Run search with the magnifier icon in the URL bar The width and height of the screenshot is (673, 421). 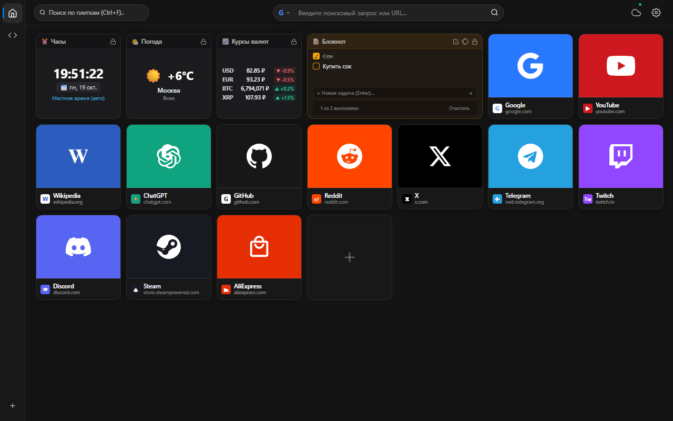pos(494,13)
